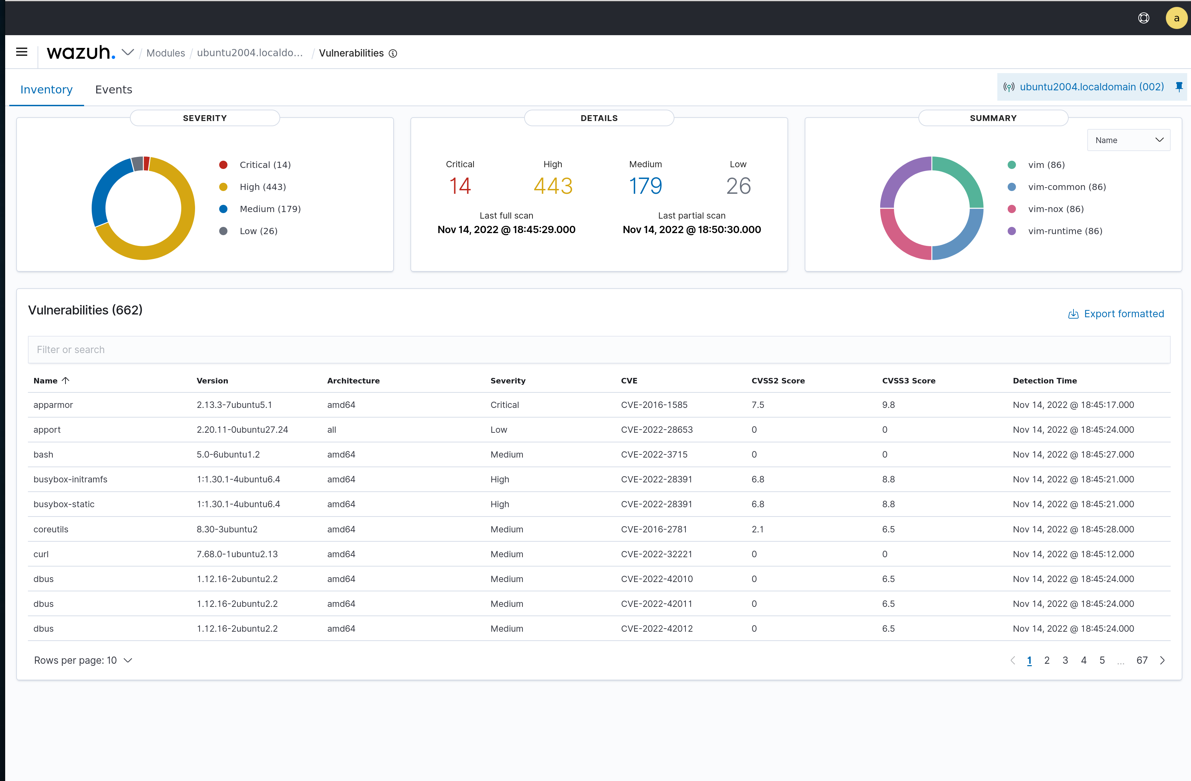Go to page 5 of results
This screenshot has height=781, width=1191.
[x=1102, y=660]
